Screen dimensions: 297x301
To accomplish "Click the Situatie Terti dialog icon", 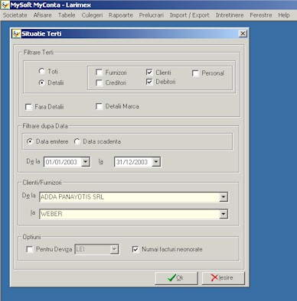I will click(17, 34).
